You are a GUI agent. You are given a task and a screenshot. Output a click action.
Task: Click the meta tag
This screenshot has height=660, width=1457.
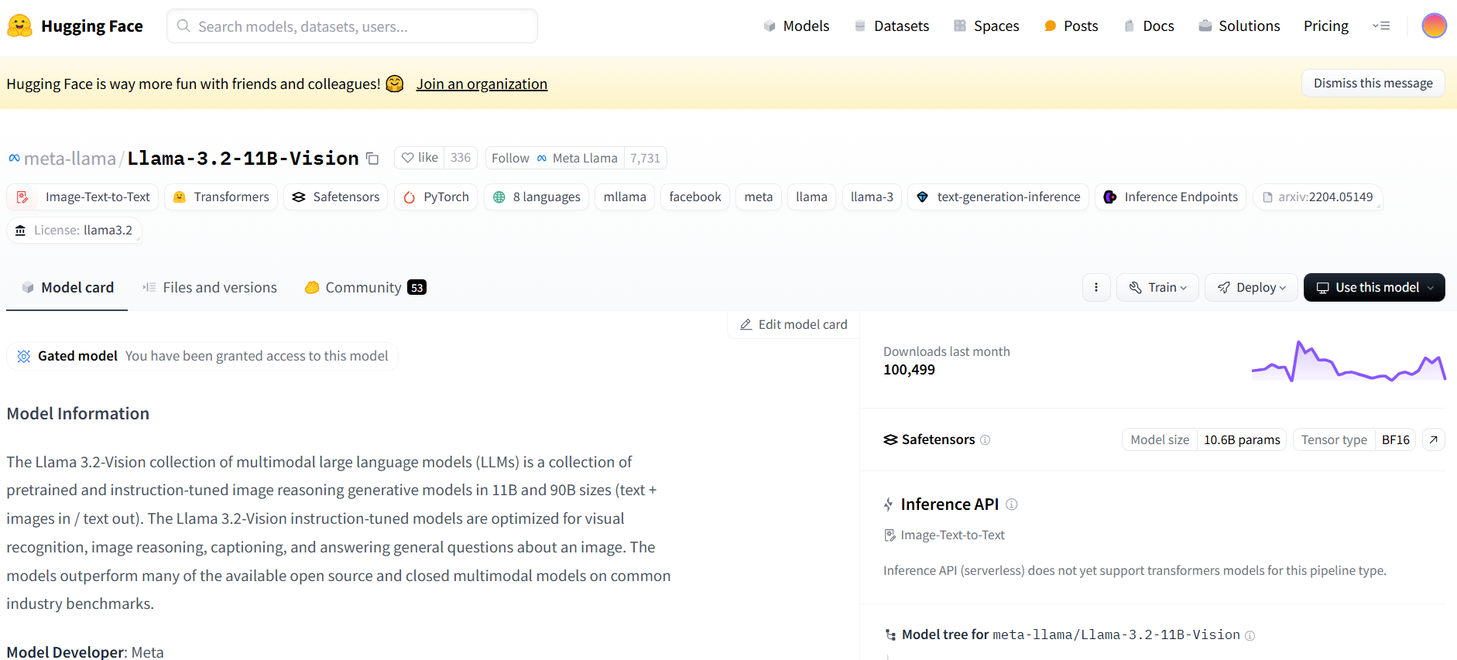pos(759,197)
